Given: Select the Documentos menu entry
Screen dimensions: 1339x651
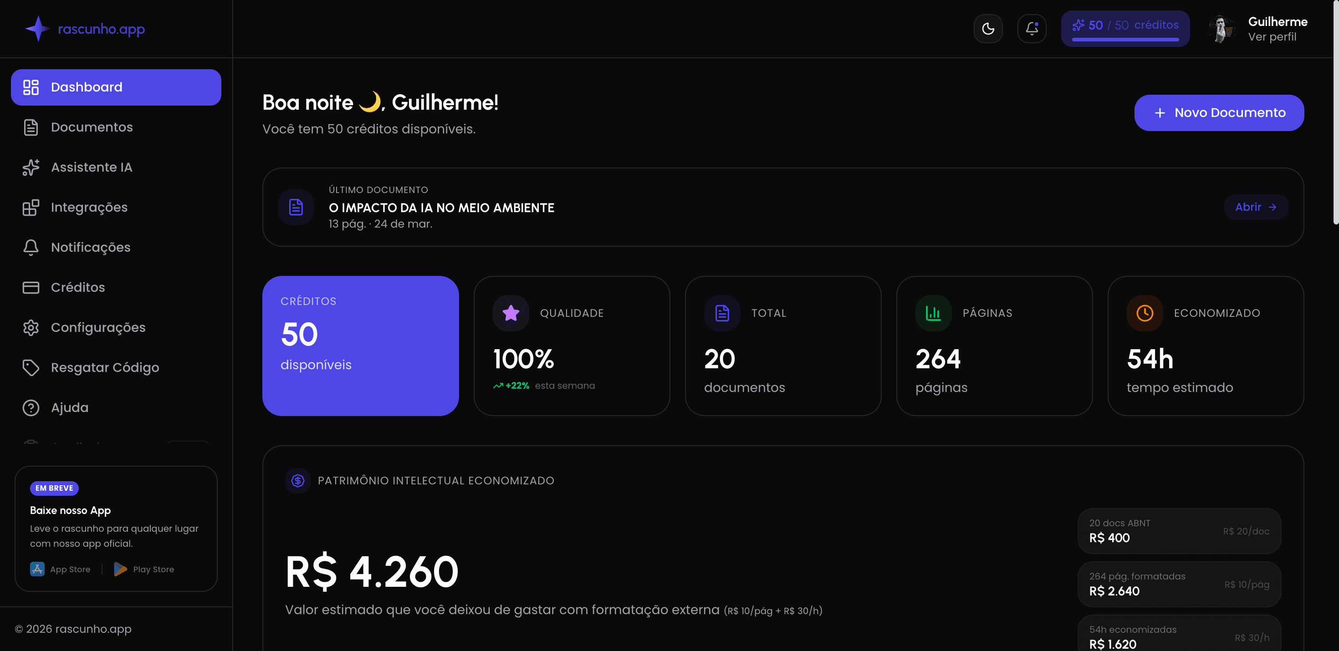Looking at the screenshot, I should tap(92, 127).
